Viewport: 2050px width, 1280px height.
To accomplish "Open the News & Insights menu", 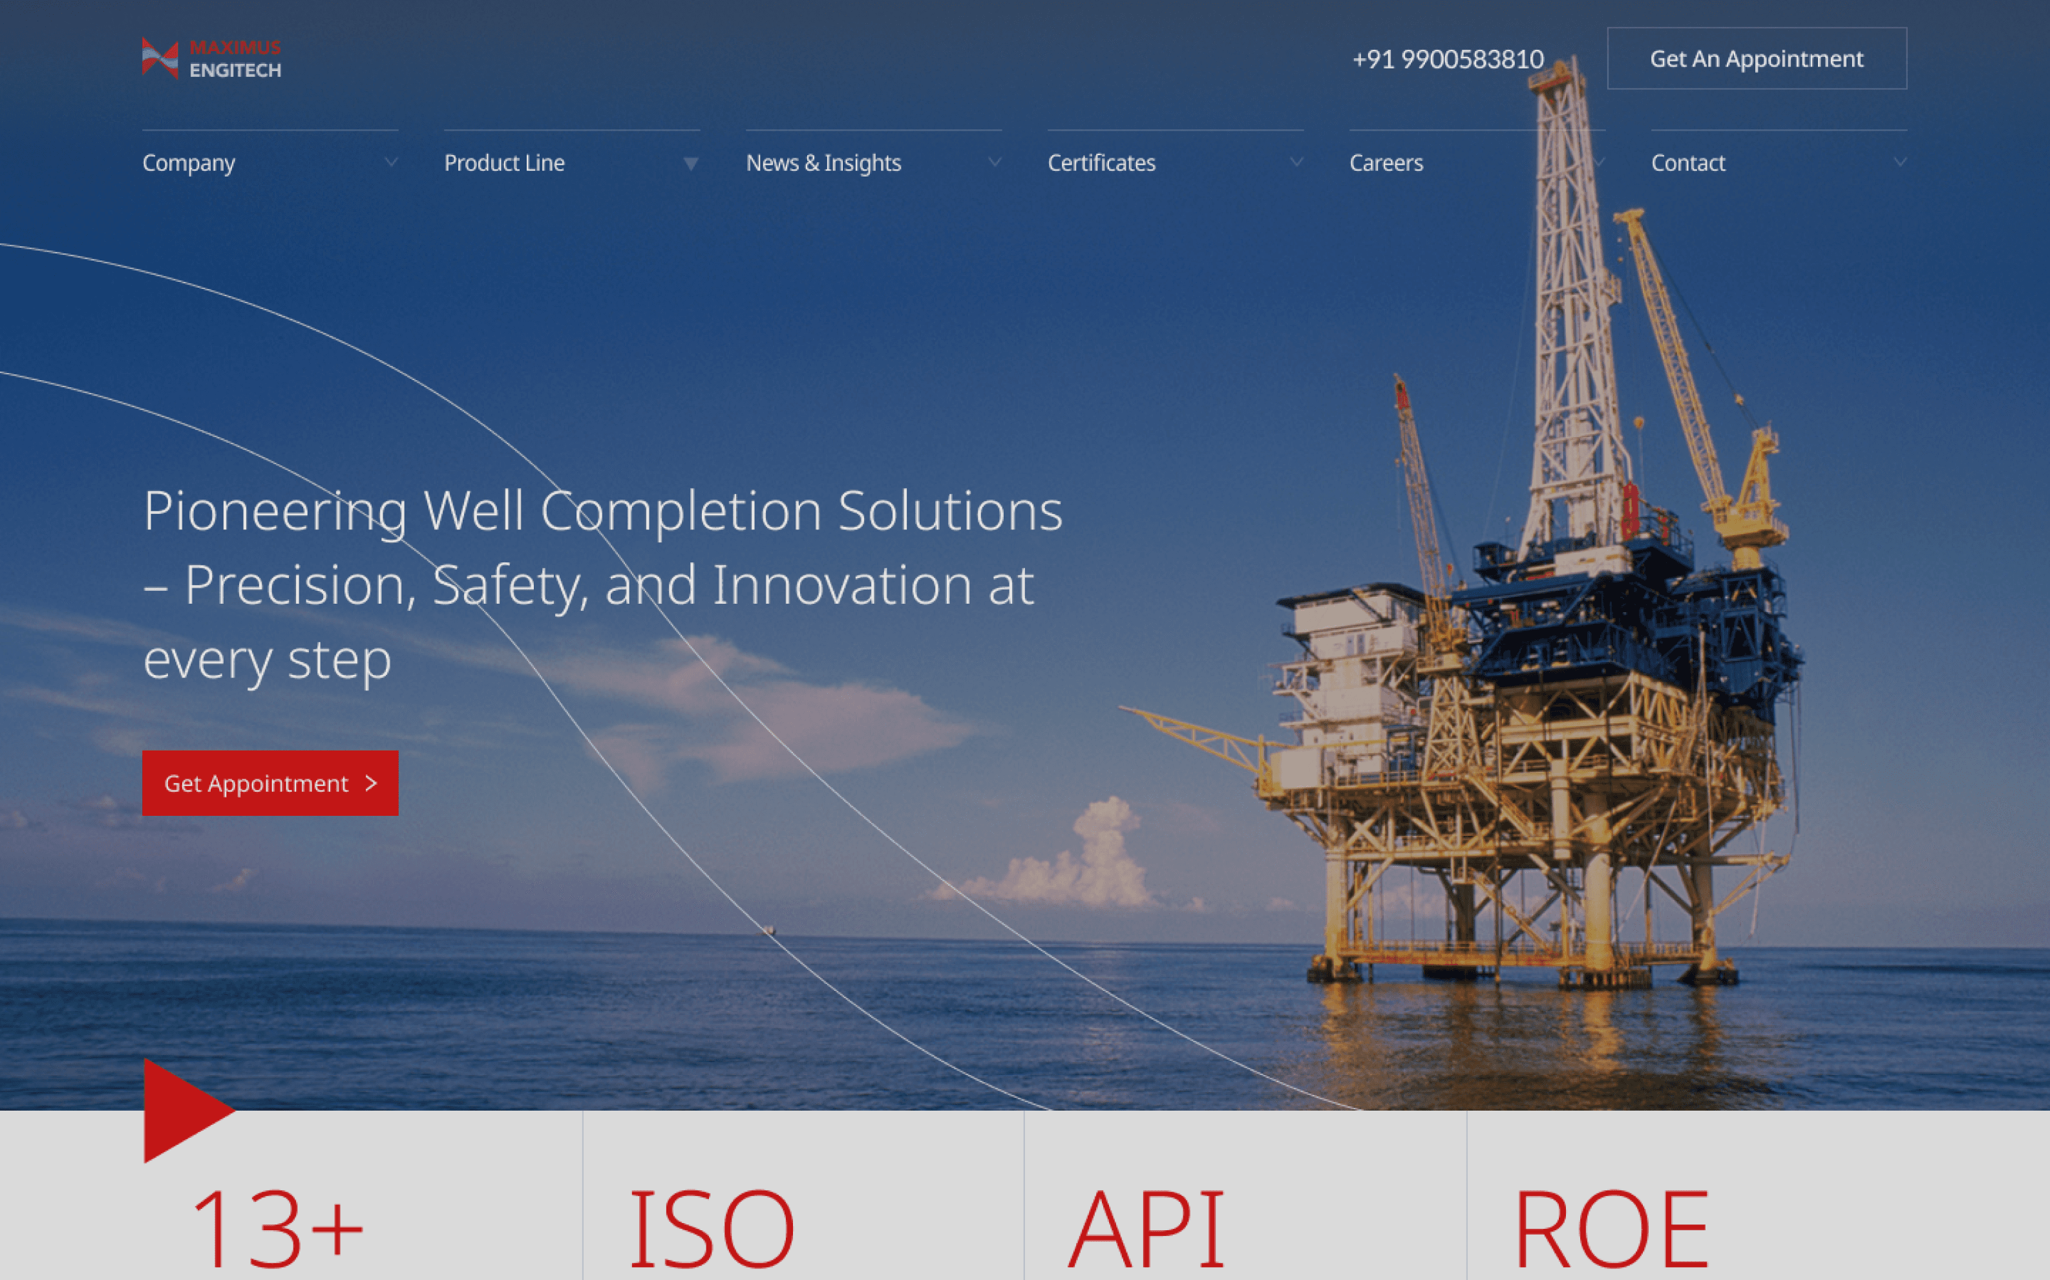I will point(823,162).
